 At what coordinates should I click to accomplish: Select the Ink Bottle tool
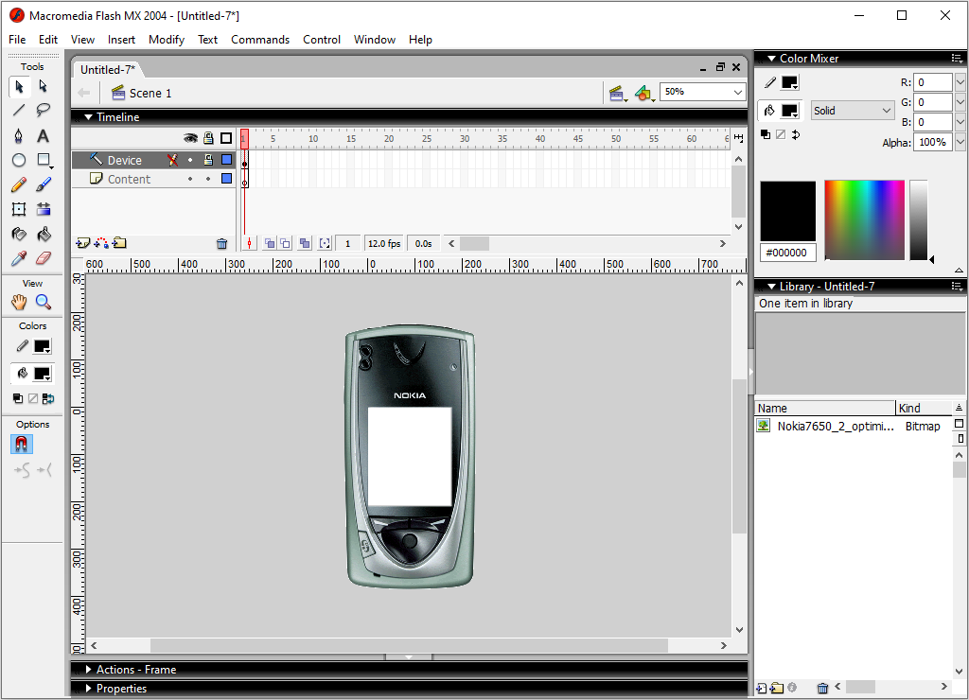19,235
